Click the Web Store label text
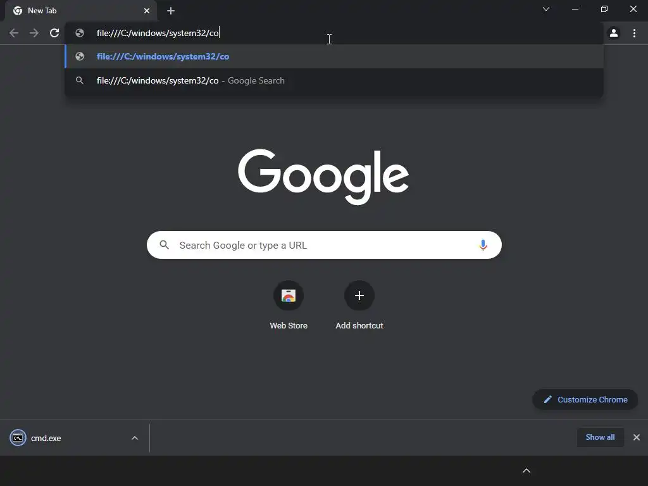This screenshot has width=648, height=486. click(x=289, y=326)
